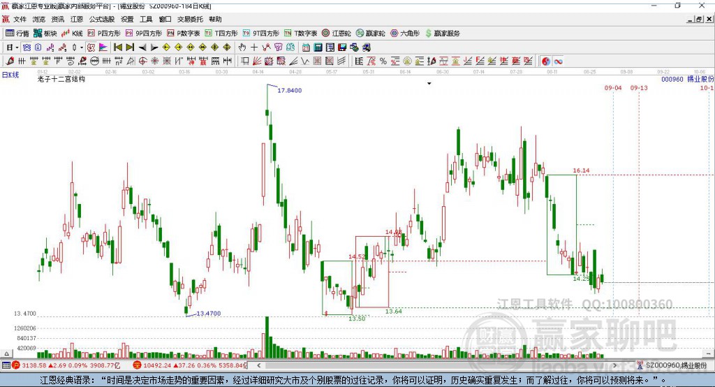
Task: Select the last yellow diamond four-arrow icon
Action: [x=227, y=47]
